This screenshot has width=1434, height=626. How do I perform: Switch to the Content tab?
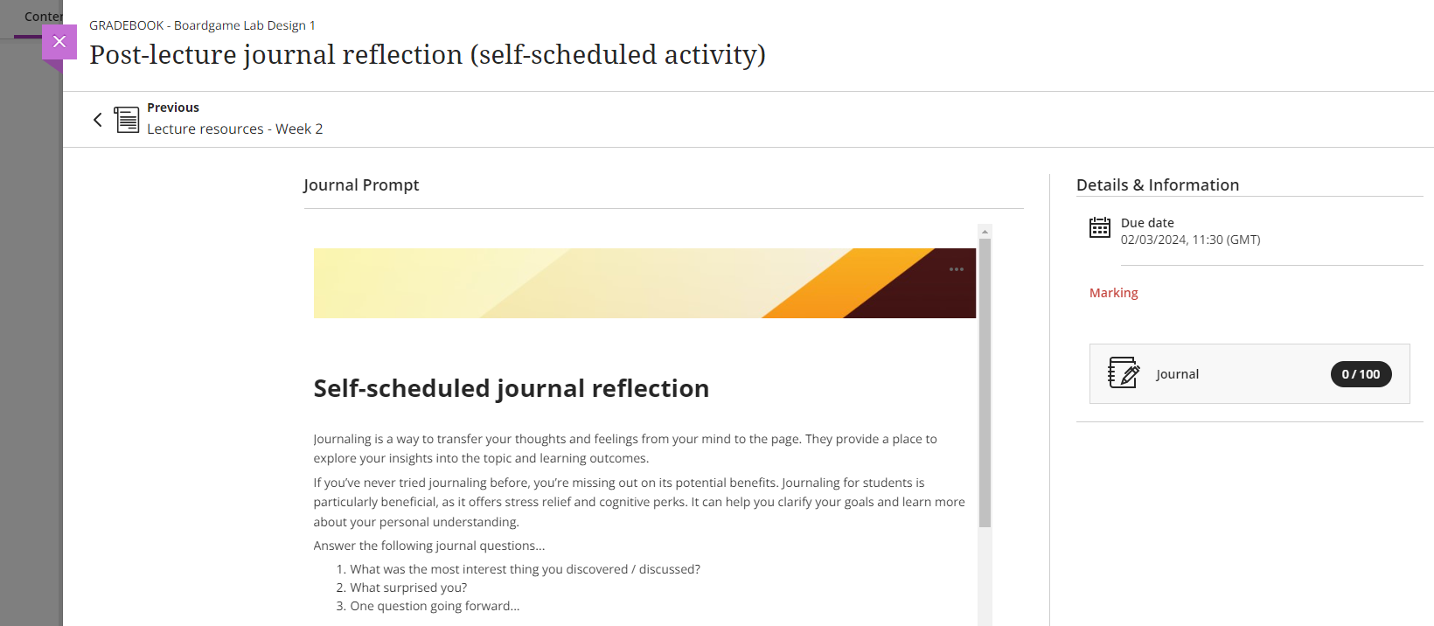point(42,17)
